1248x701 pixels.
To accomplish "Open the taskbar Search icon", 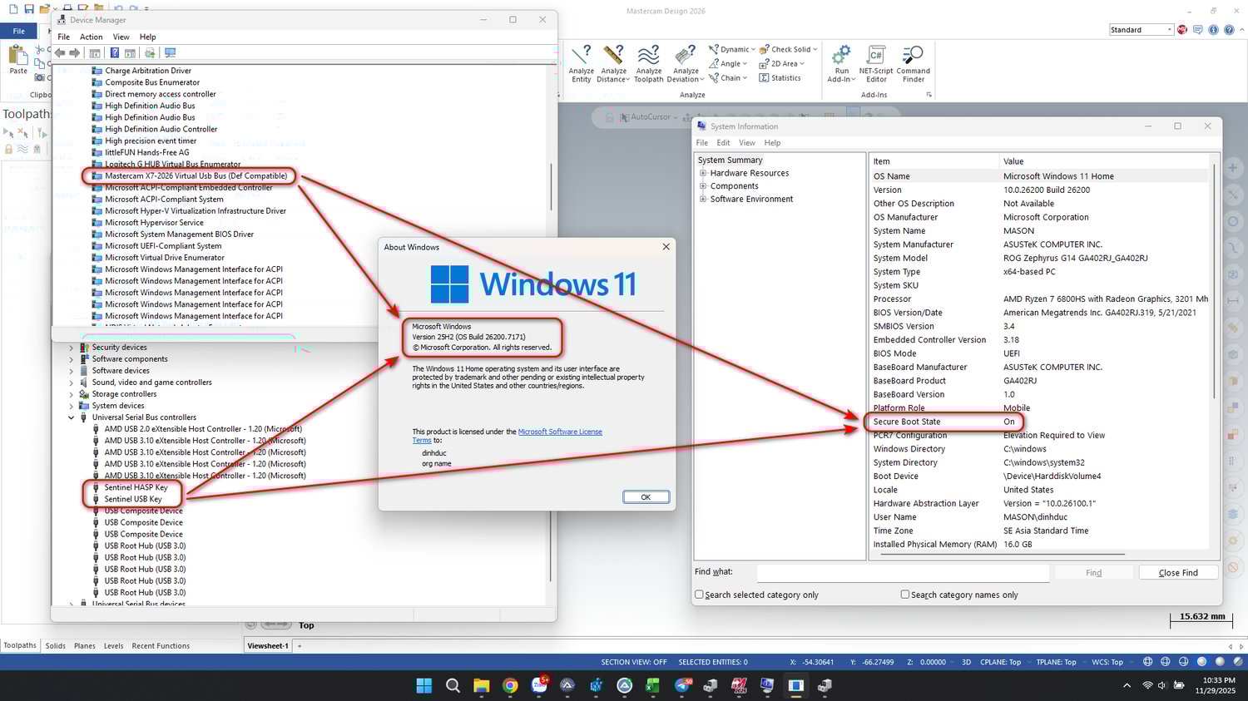I will (x=453, y=685).
